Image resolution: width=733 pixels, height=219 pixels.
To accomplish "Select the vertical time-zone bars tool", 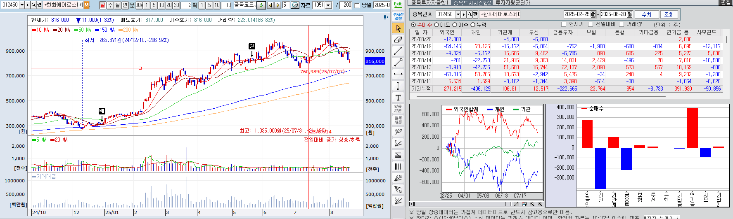I will point(398,166).
